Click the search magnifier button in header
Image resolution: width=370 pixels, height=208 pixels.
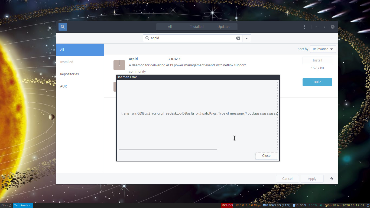[x=63, y=27]
